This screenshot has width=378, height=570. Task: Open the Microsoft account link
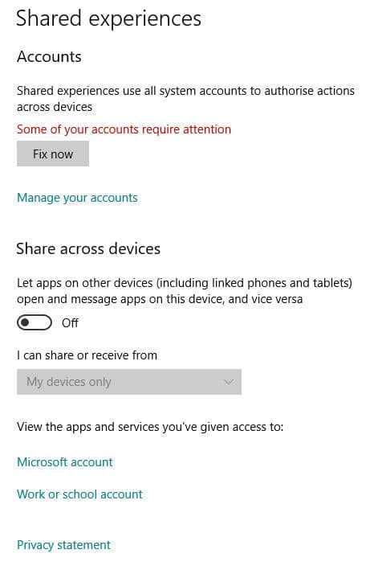[x=65, y=462]
